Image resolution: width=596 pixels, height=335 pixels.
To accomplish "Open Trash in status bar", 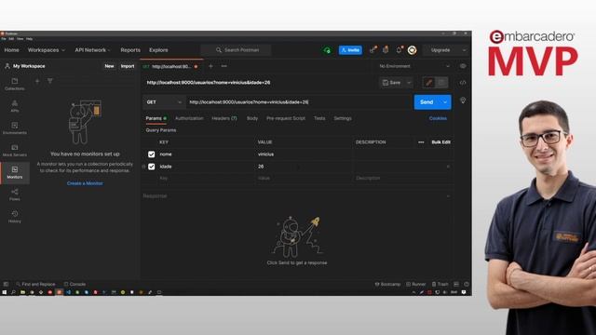I will pos(440,284).
